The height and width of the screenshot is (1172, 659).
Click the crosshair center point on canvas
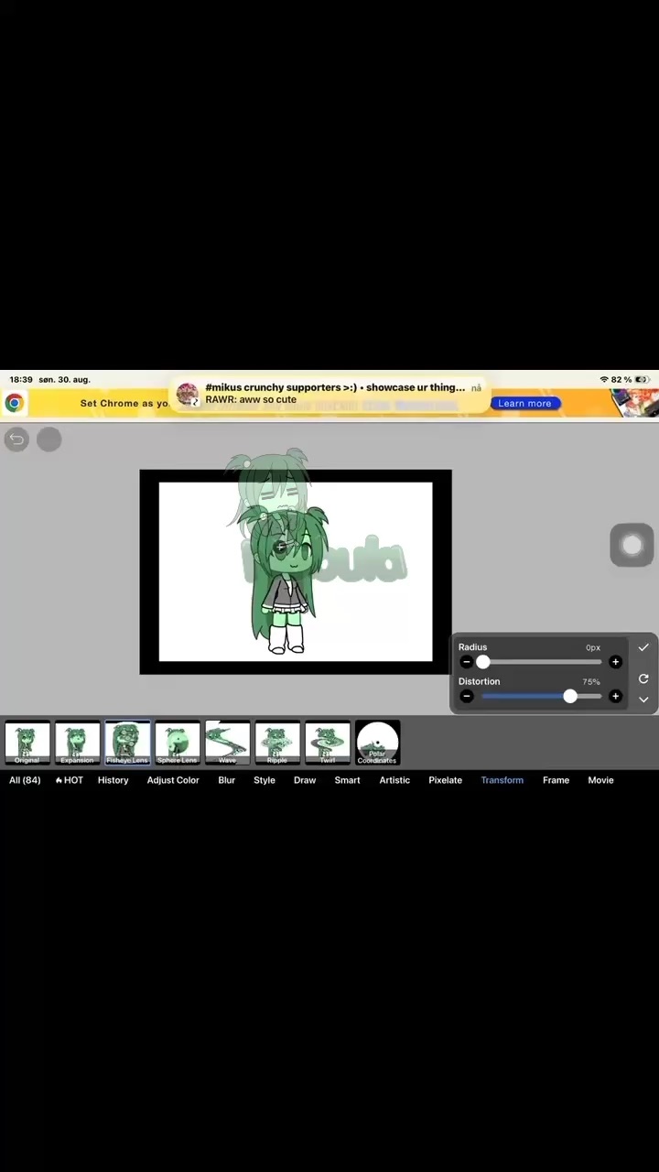coord(281,547)
